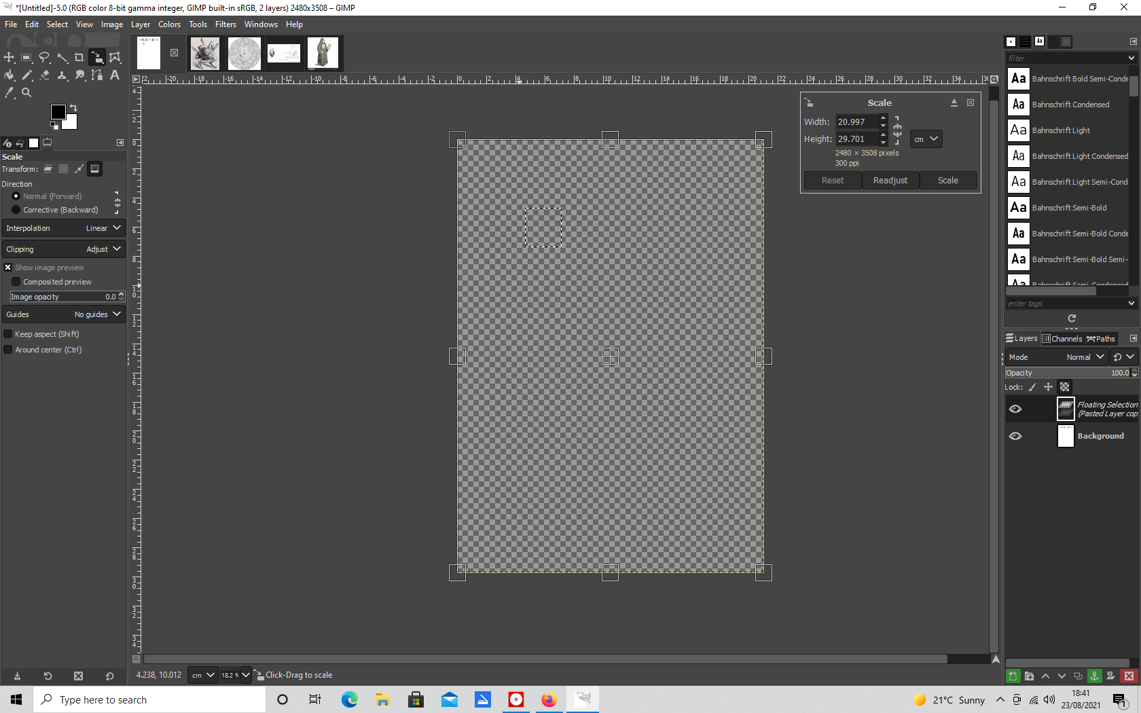The width and height of the screenshot is (1141, 713).
Task: Set transform target to selection
Action: 63,169
